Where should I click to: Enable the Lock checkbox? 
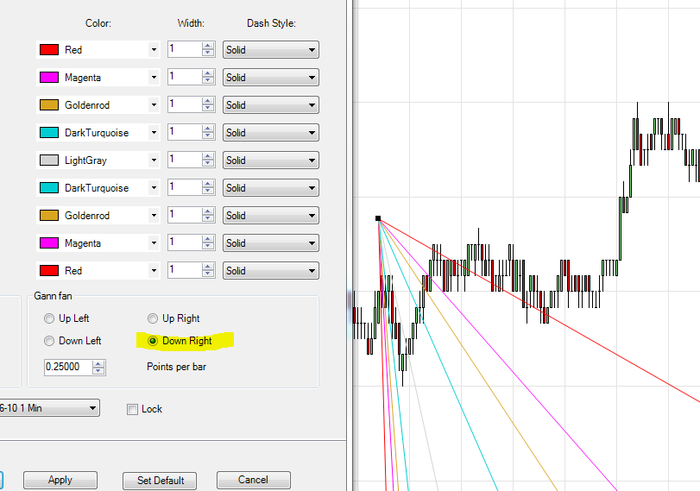coord(132,409)
